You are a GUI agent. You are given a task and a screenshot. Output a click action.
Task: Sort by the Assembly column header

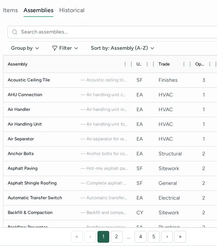tap(18, 64)
